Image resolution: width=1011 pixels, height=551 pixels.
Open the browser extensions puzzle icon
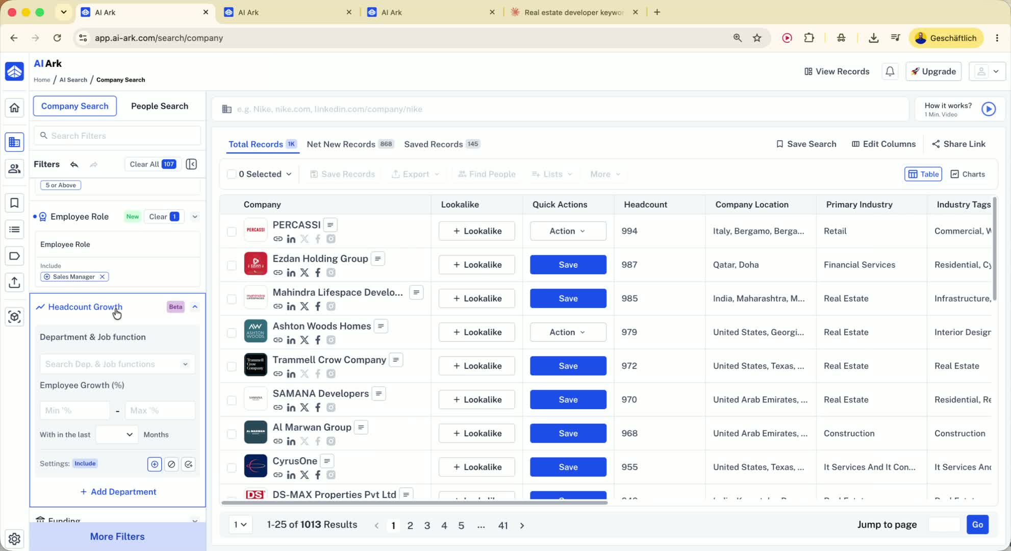(x=809, y=38)
